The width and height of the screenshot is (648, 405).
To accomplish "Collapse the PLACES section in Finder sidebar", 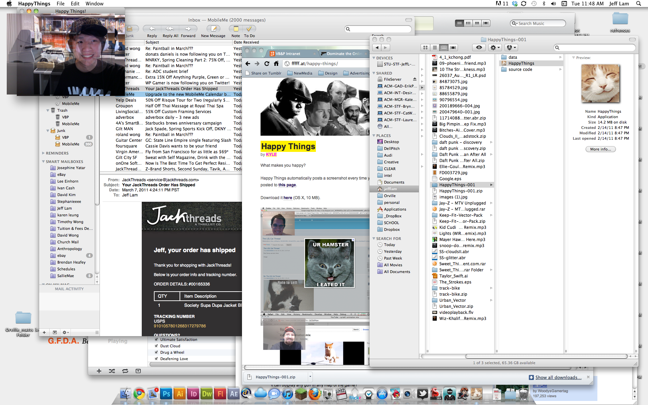I will 374,136.
